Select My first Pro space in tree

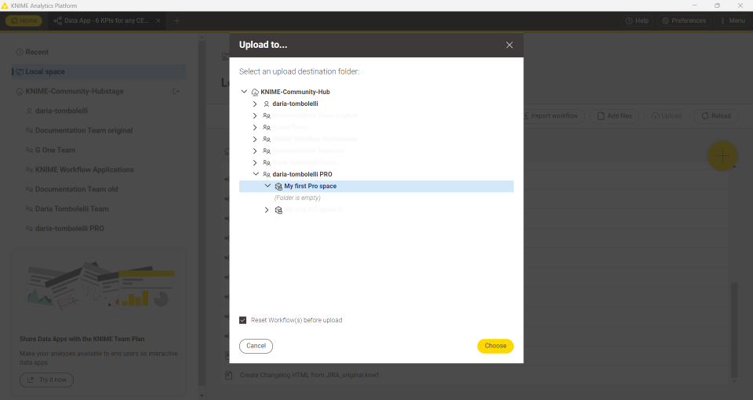310,186
